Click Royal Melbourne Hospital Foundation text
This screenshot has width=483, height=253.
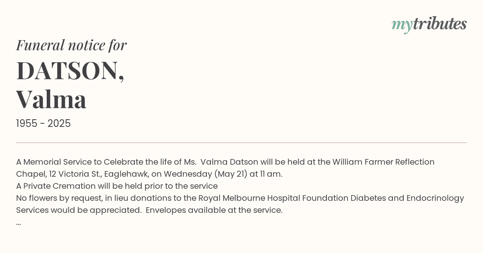coord(273,198)
